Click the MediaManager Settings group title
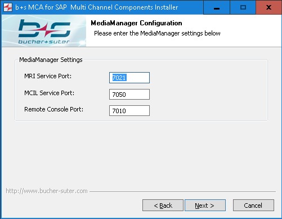The image size is (282, 219). click(x=51, y=60)
